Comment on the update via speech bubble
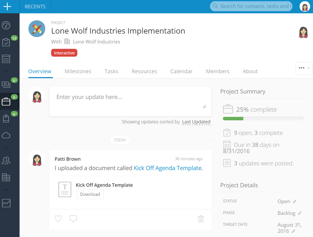Image resolution: width=313 pixels, height=237 pixels. [73, 219]
